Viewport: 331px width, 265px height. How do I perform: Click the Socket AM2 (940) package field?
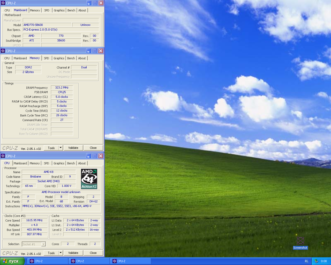tap(49, 181)
